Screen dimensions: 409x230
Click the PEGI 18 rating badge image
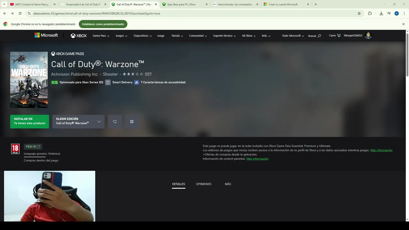(15, 149)
